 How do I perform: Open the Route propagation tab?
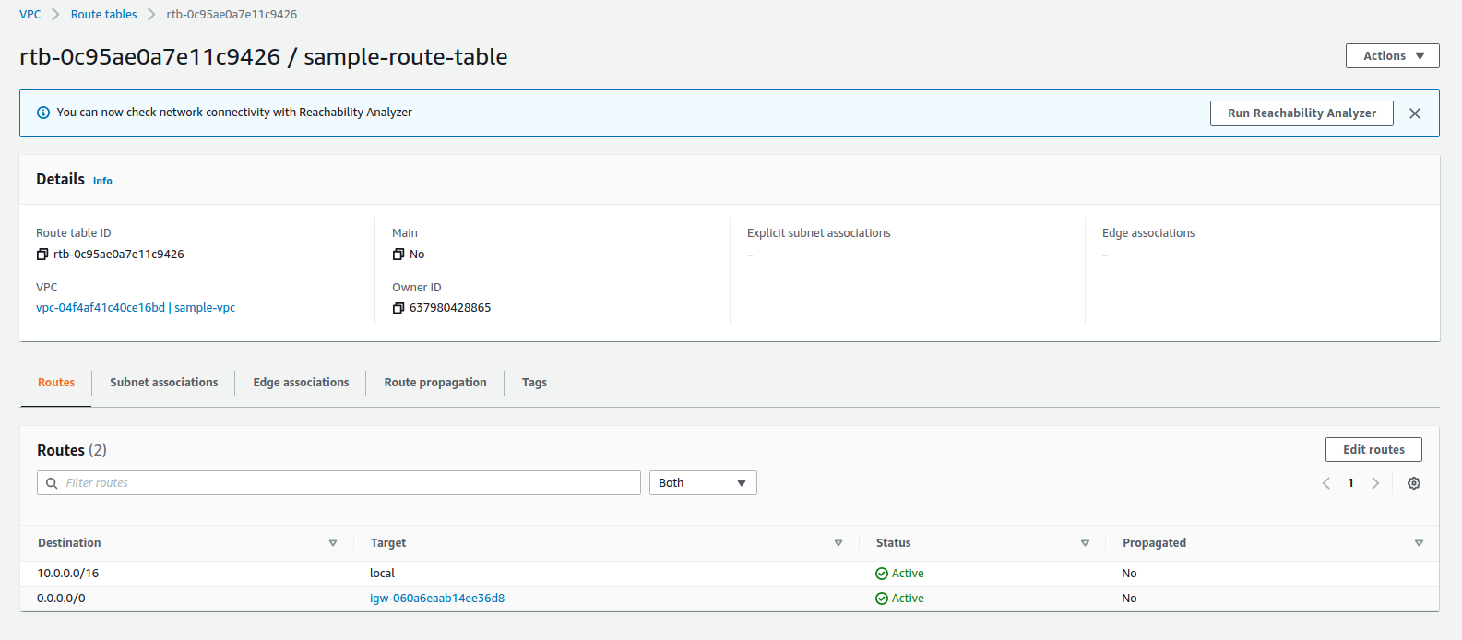pyautogui.click(x=435, y=383)
